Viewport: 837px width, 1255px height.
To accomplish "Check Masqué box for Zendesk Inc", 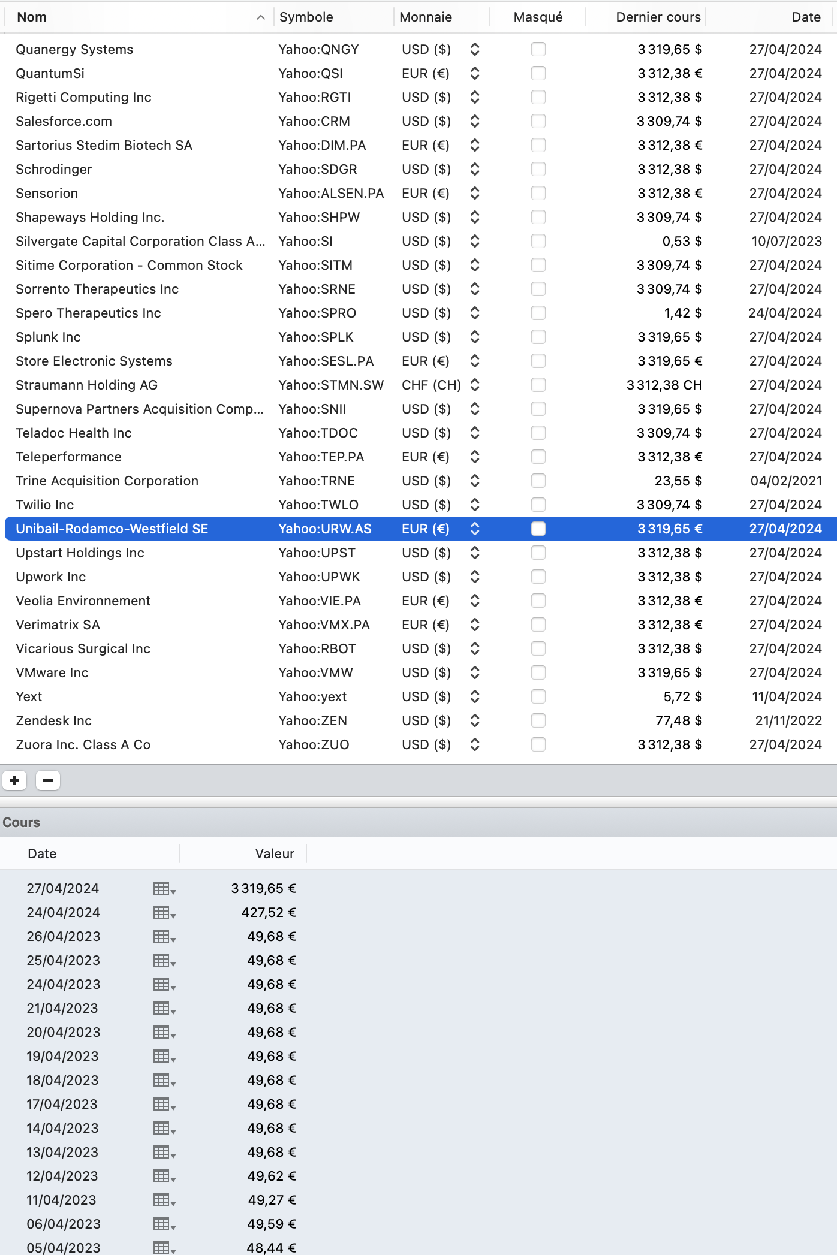I will [538, 720].
